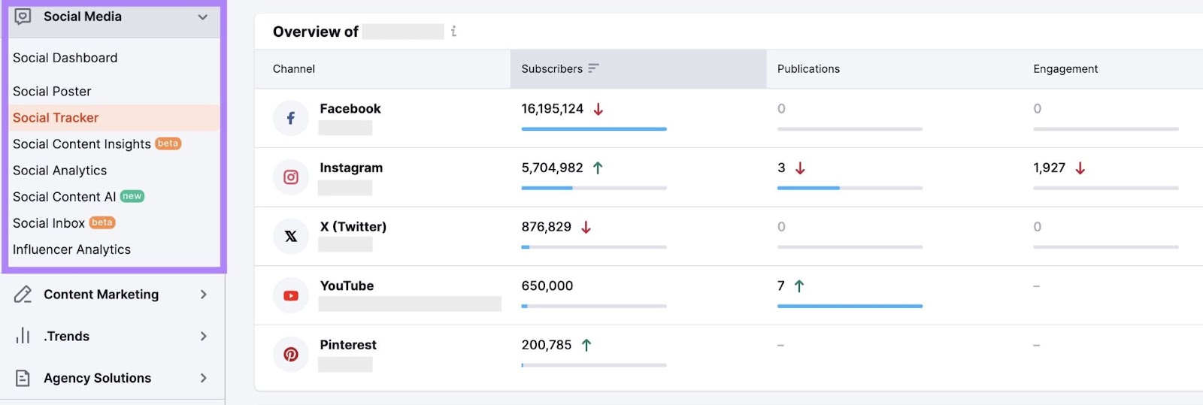Open the Pinterest channel name
Image resolution: width=1203 pixels, height=405 pixels.
click(348, 345)
